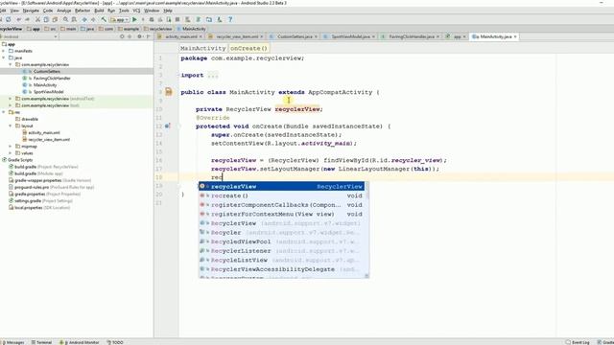The height and width of the screenshot is (345, 614).
Task: Click the override gutter icon beside onCreate
Action: [168, 126]
